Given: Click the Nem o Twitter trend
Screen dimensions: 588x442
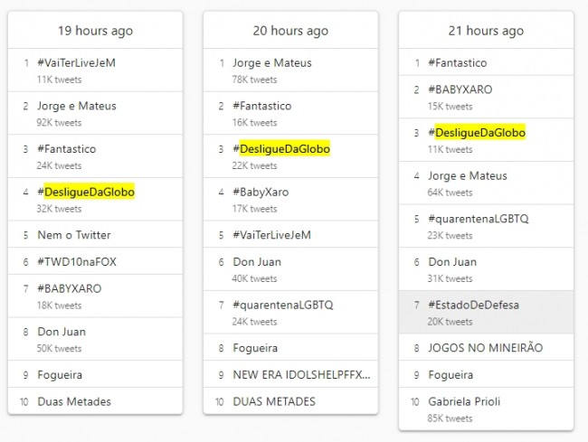Looking at the screenshot, I should [x=74, y=235].
